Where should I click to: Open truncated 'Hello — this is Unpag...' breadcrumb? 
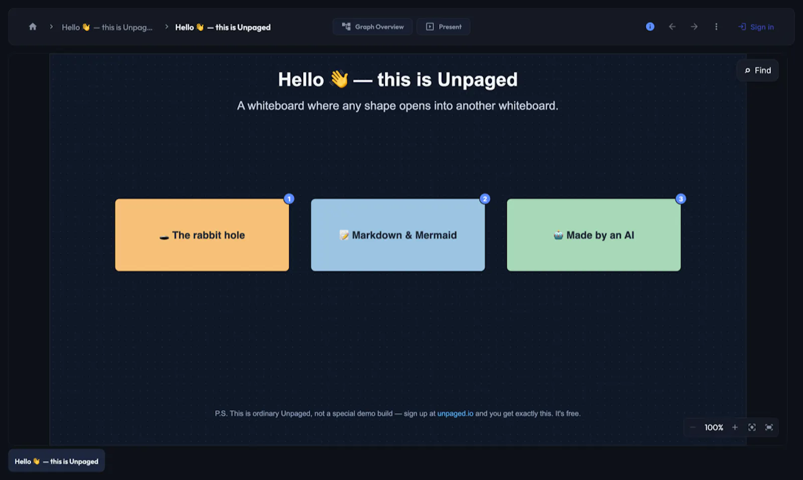[107, 27]
